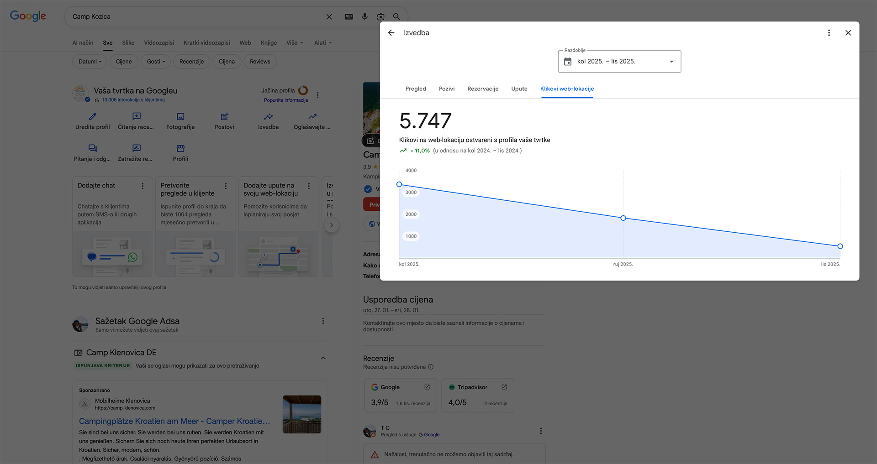This screenshot has width=877, height=464.
Task: Click the search by image camera icon
Action: (x=380, y=17)
